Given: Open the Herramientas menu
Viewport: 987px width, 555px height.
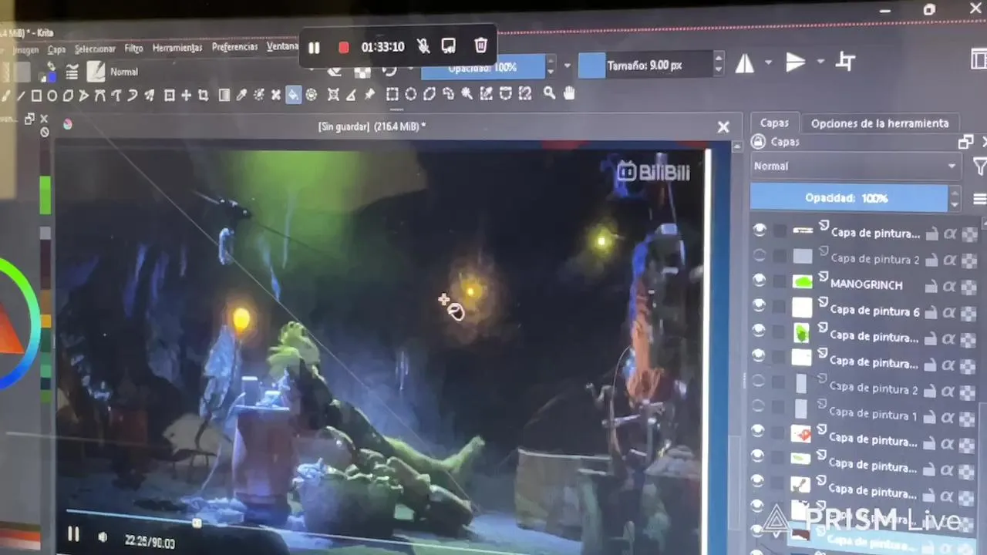Looking at the screenshot, I should pos(177,48).
